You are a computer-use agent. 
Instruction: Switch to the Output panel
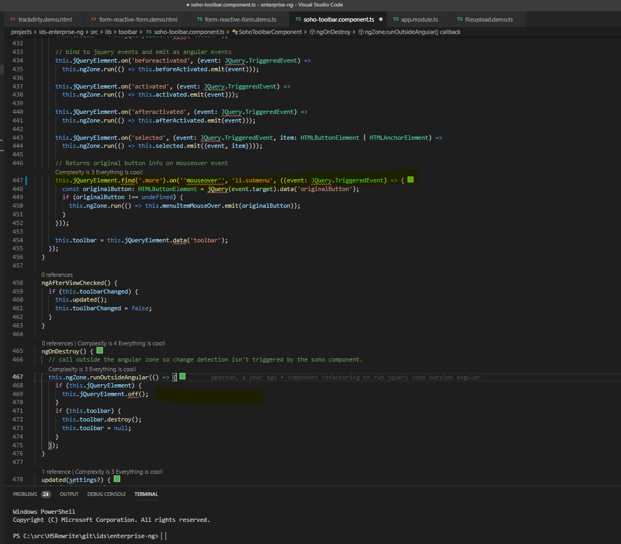click(x=69, y=494)
